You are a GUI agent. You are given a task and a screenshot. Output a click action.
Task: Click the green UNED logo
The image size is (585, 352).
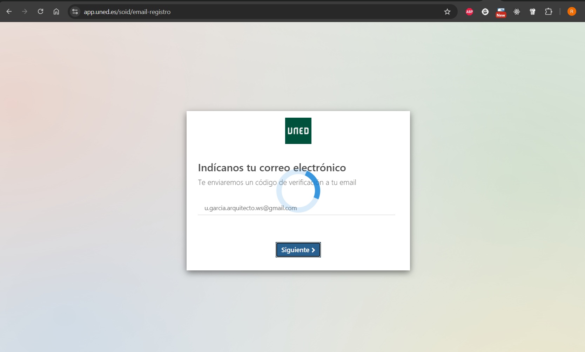pyautogui.click(x=298, y=131)
